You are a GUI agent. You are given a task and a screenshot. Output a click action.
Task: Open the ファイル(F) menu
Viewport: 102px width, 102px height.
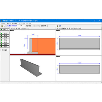[x=3, y=23]
